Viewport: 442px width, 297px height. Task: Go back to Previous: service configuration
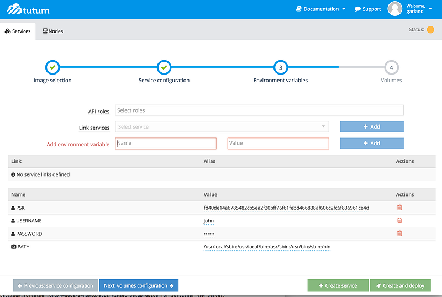[x=55, y=285]
